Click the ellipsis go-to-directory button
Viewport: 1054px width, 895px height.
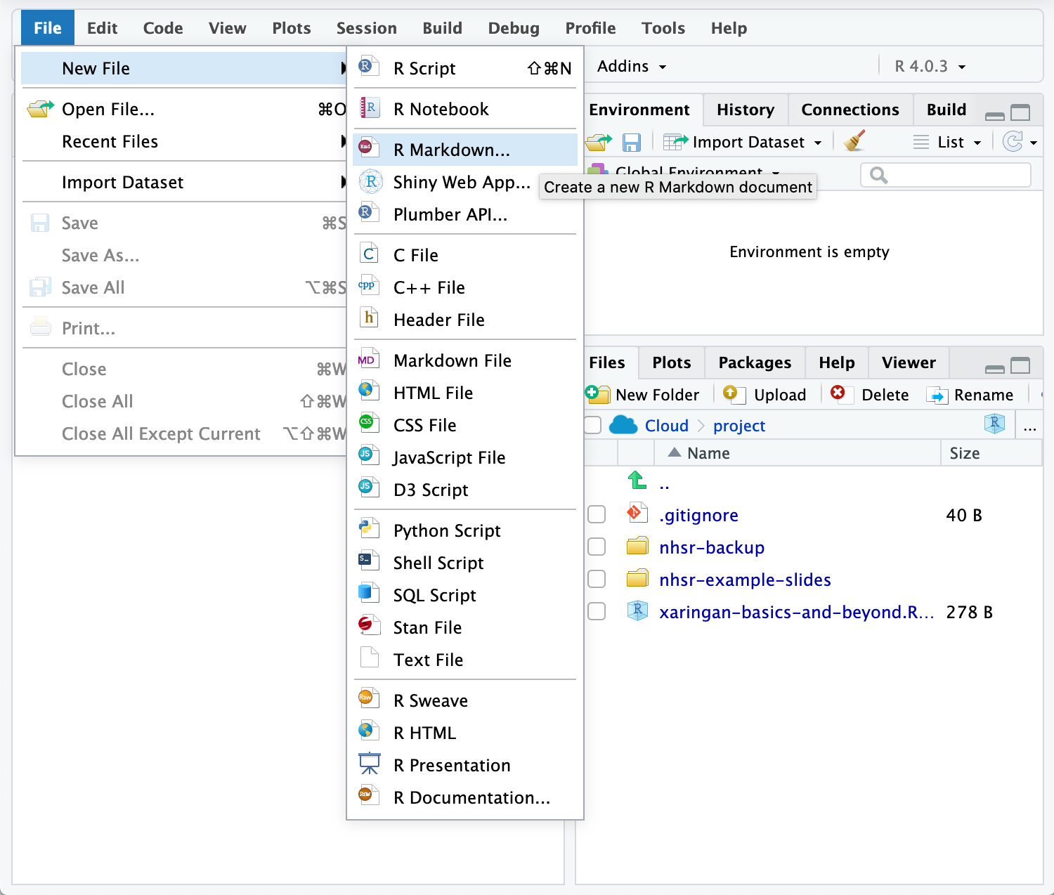coord(1030,426)
